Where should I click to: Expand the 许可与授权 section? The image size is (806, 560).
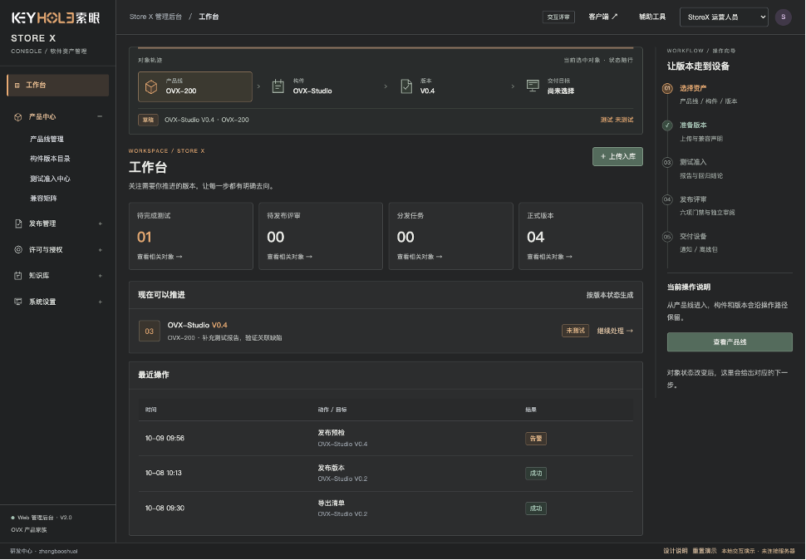(x=101, y=250)
